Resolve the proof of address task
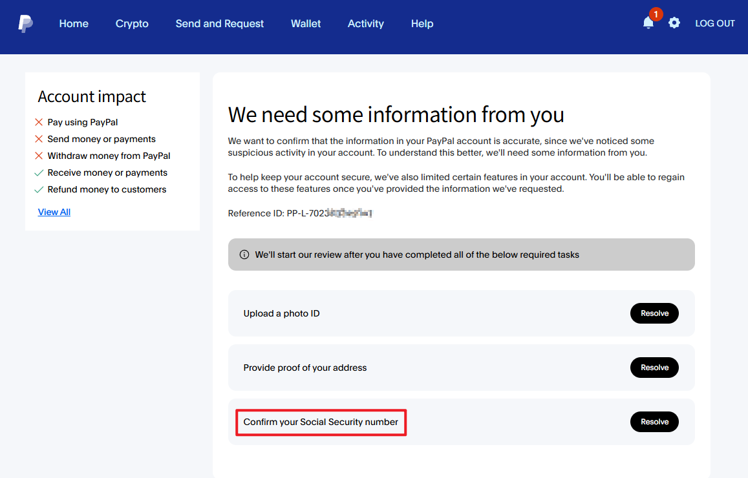Screen dimensions: 748x478 [654, 368]
